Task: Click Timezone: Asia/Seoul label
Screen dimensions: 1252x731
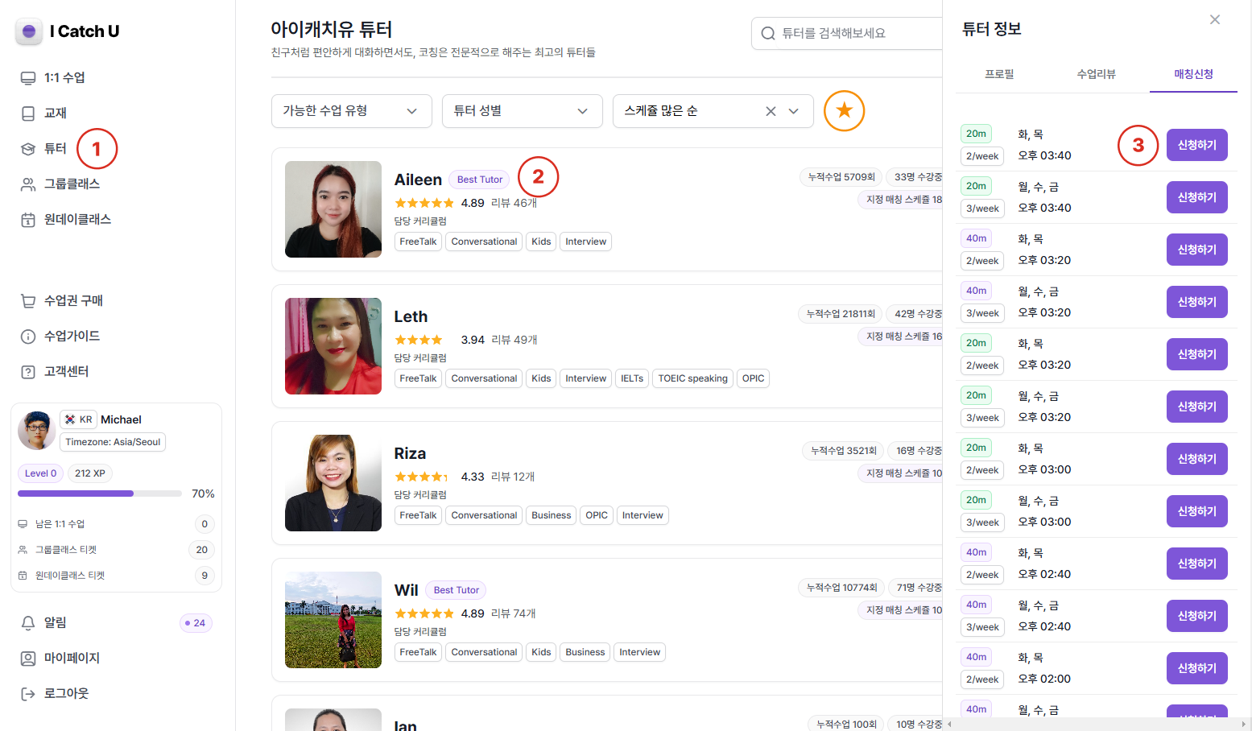Action: tap(113, 442)
